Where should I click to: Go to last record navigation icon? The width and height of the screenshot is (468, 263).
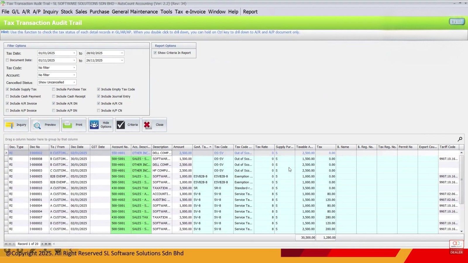(50, 244)
